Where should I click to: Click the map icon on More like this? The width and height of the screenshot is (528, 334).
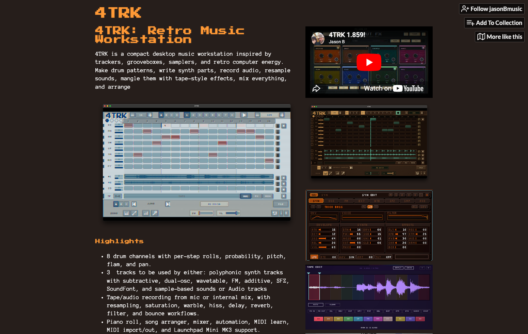pos(481,37)
